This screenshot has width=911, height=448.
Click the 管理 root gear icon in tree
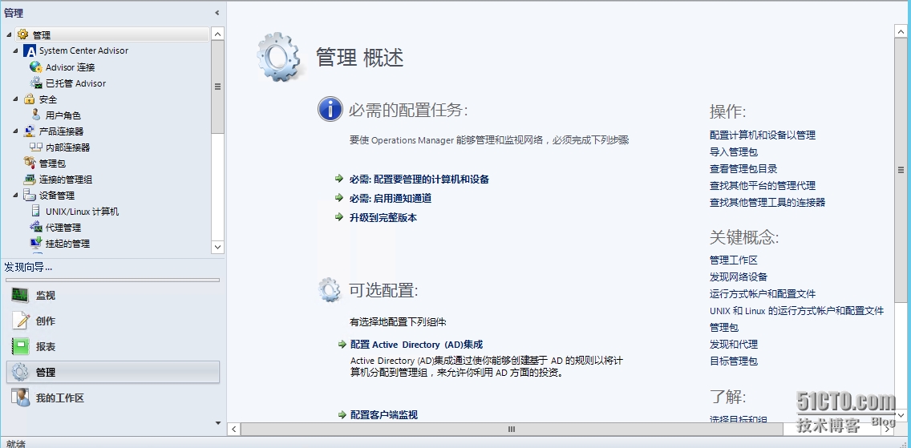coord(22,34)
